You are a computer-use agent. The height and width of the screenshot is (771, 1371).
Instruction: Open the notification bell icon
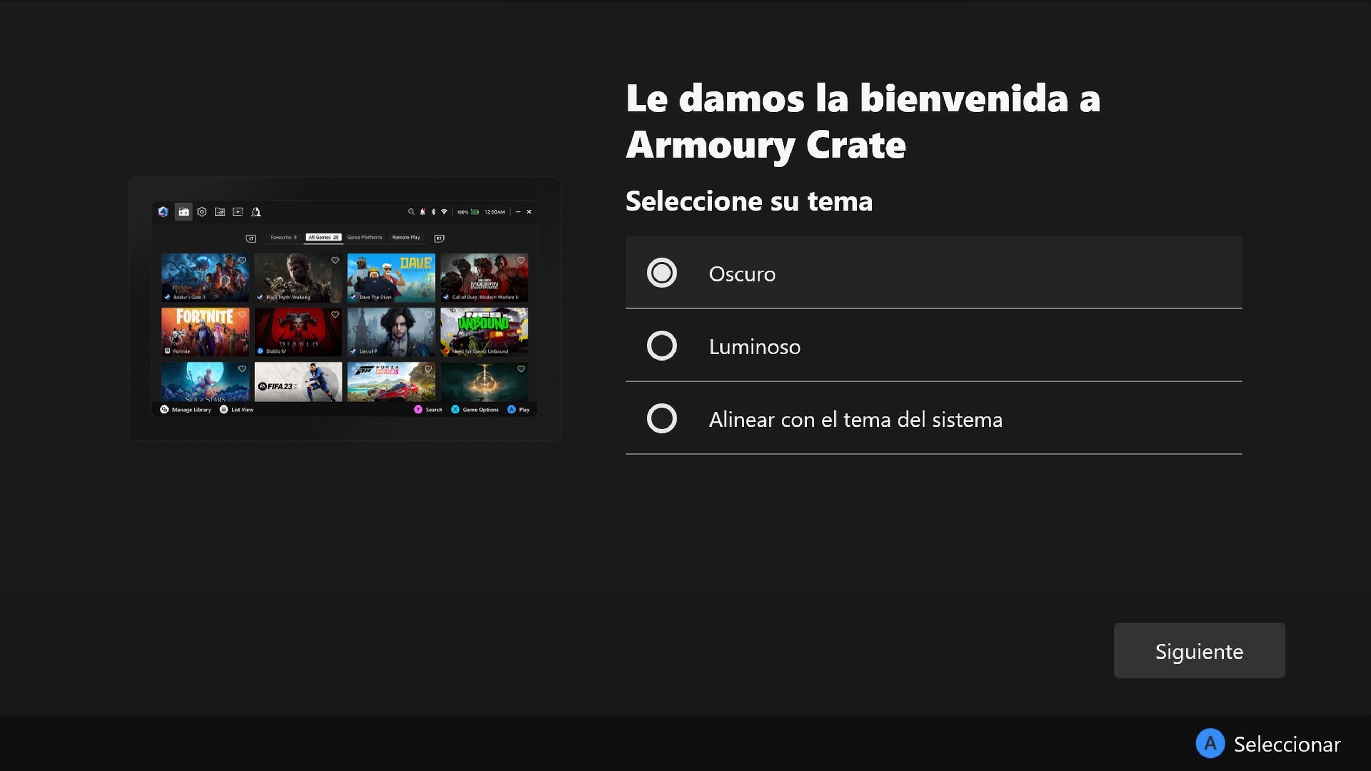pos(423,212)
